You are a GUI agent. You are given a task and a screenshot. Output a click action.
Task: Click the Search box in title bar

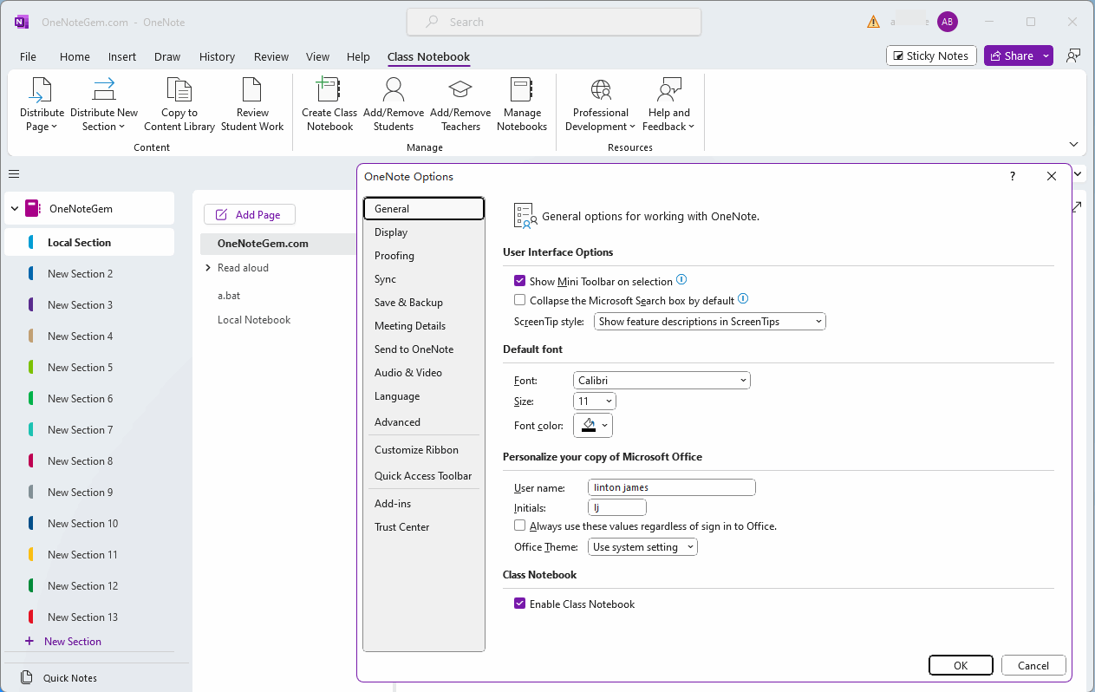pyautogui.click(x=553, y=22)
